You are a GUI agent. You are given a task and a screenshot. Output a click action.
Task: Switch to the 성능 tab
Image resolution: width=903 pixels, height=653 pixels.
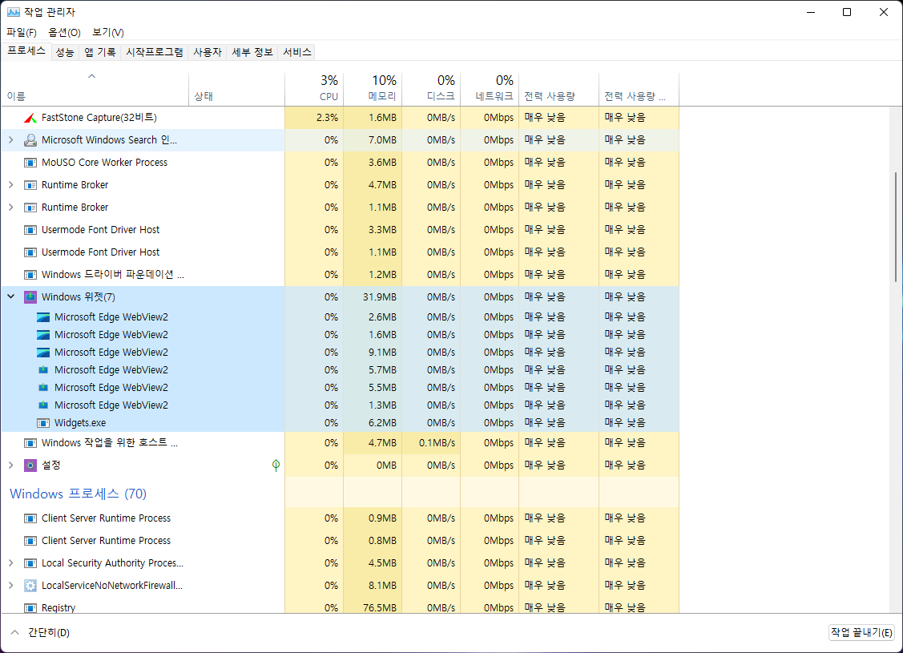pyautogui.click(x=64, y=52)
